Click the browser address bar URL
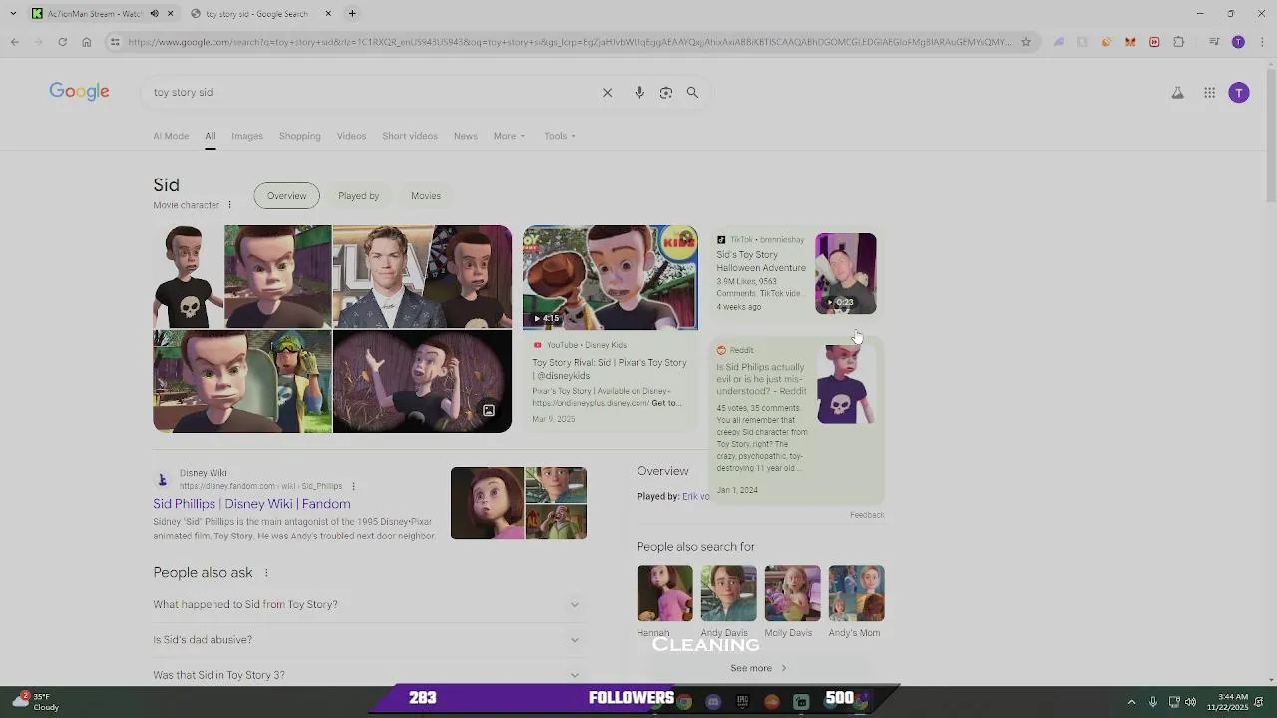1277x718 pixels. [x=569, y=42]
